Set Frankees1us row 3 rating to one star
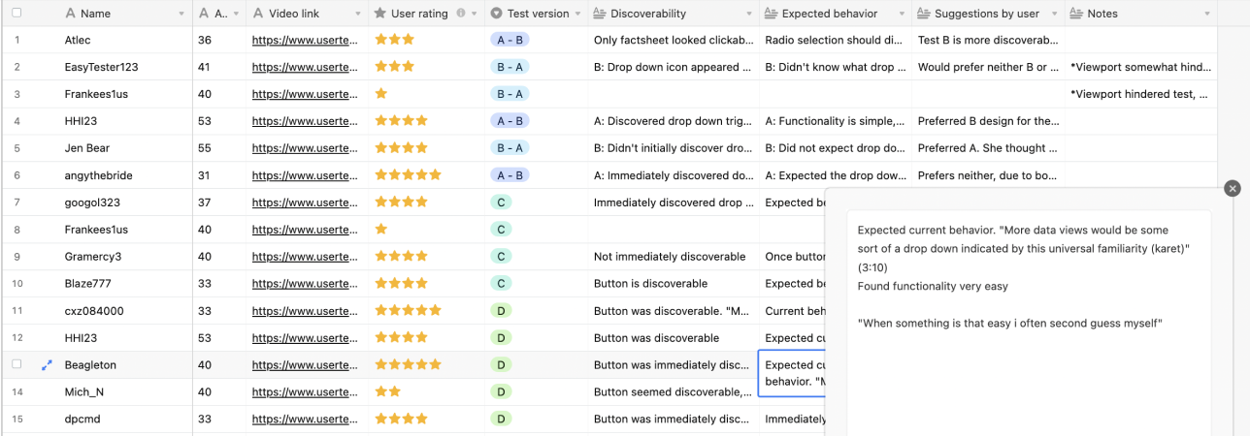This screenshot has height=436, width=1250. (381, 94)
